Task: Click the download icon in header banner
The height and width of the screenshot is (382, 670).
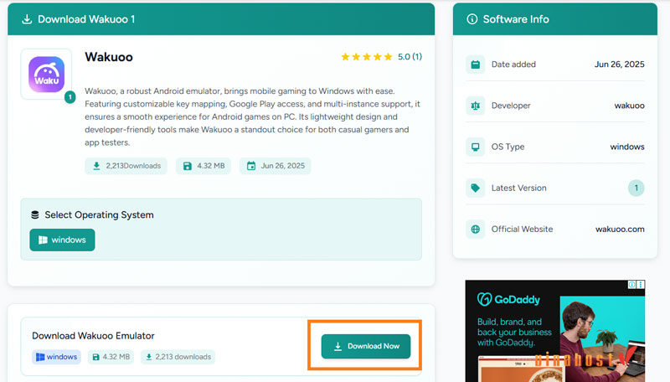Action: coord(27,19)
